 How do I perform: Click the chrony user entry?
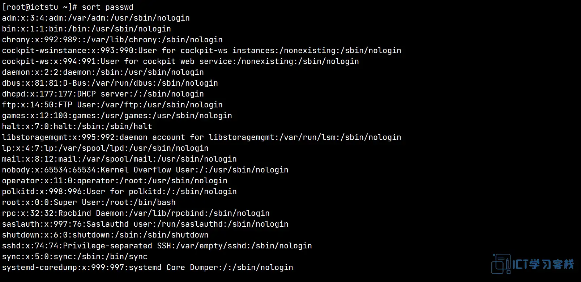point(112,40)
